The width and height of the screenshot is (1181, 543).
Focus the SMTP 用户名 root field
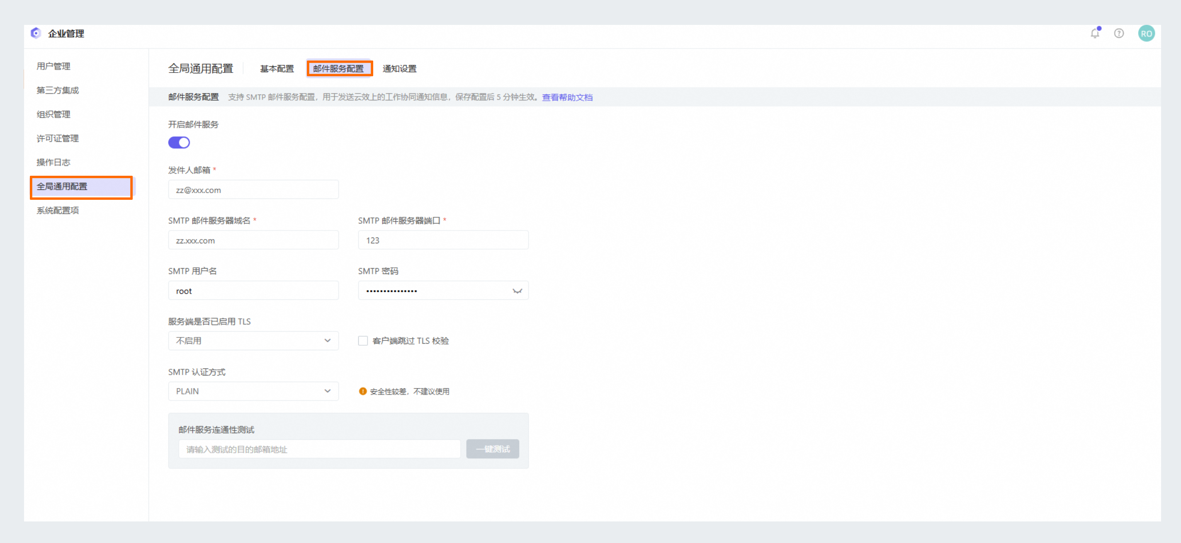(253, 291)
